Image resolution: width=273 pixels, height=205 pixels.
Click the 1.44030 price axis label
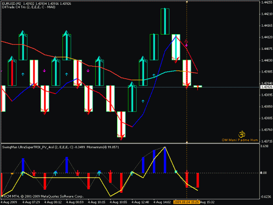[x=267, y=60]
